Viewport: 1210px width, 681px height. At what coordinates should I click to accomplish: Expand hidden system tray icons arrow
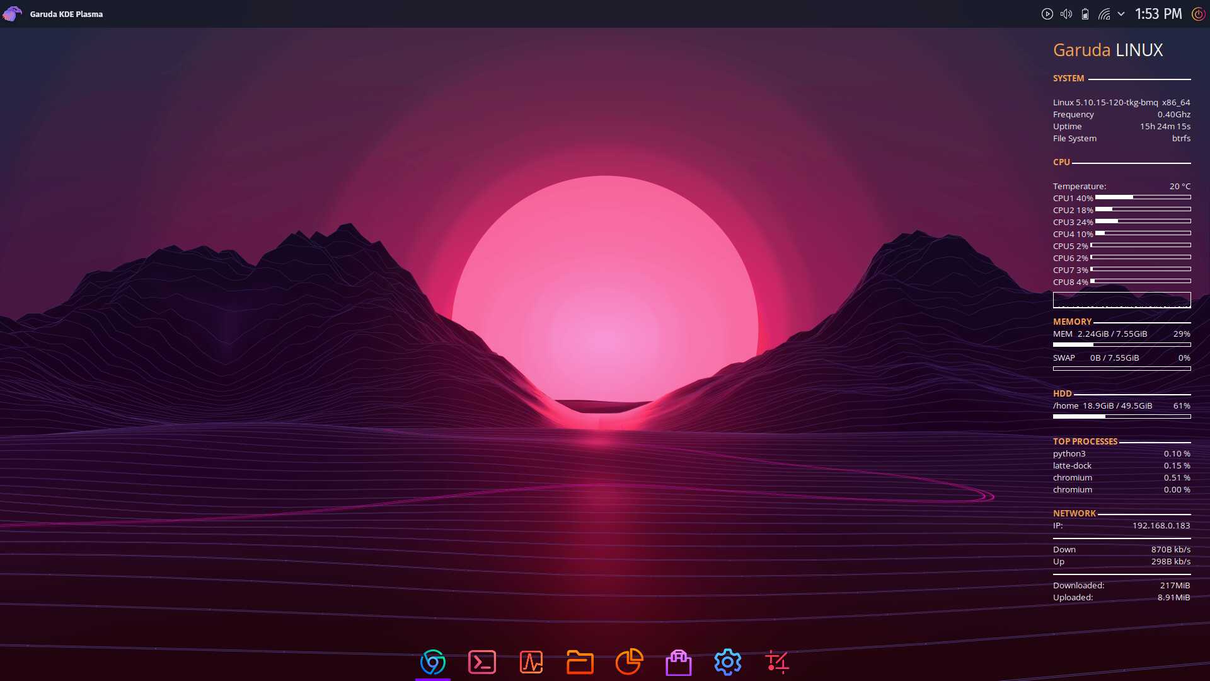pyautogui.click(x=1121, y=14)
